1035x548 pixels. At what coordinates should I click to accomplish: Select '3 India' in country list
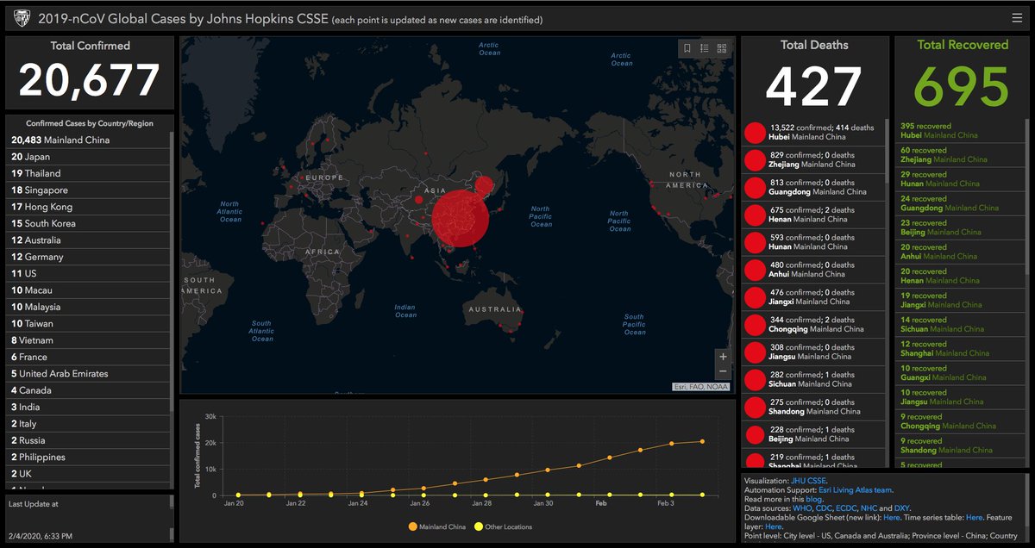89,407
